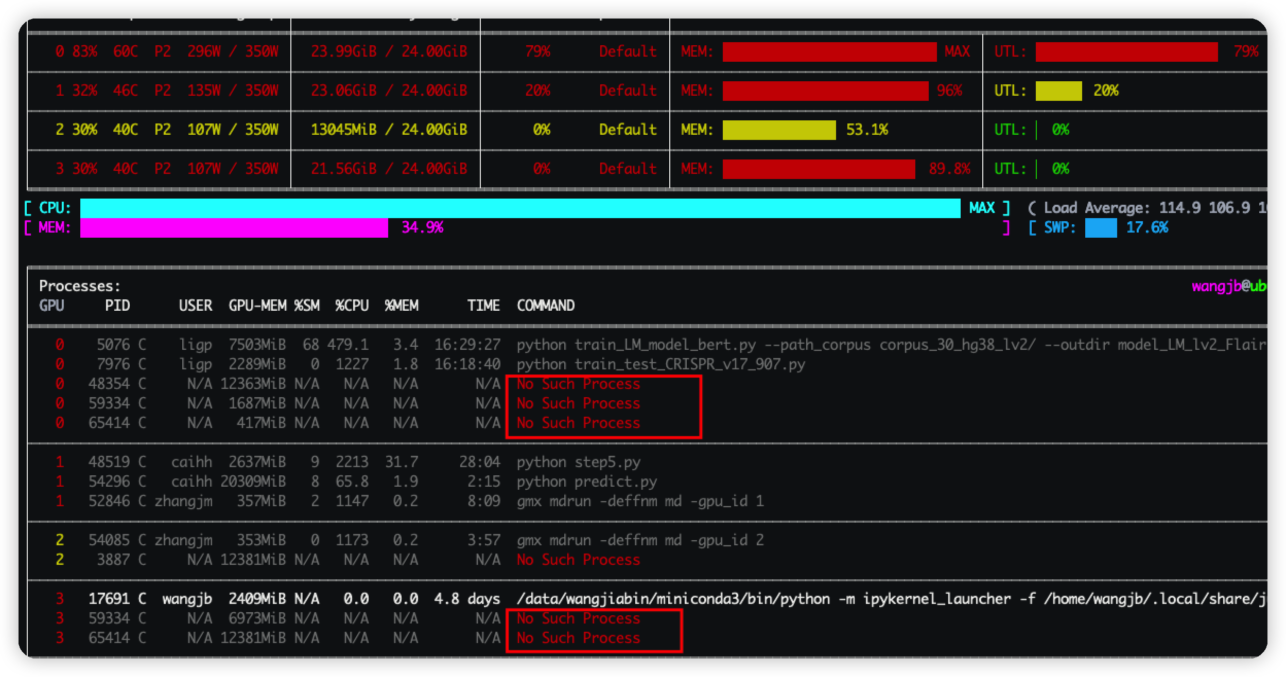Click No Such Process for PID 48354

[x=578, y=384]
